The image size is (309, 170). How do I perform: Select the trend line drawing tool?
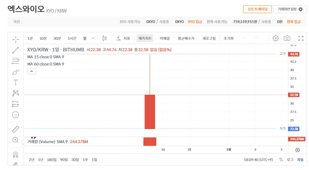tap(16, 50)
